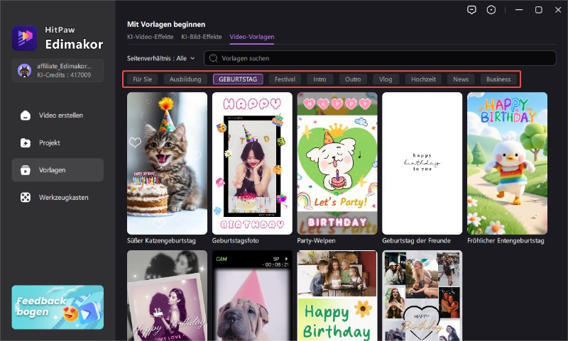Screen dimensions: 568x341
Task: Click the Vorlagen suchen search field
Action: (383, 58)
